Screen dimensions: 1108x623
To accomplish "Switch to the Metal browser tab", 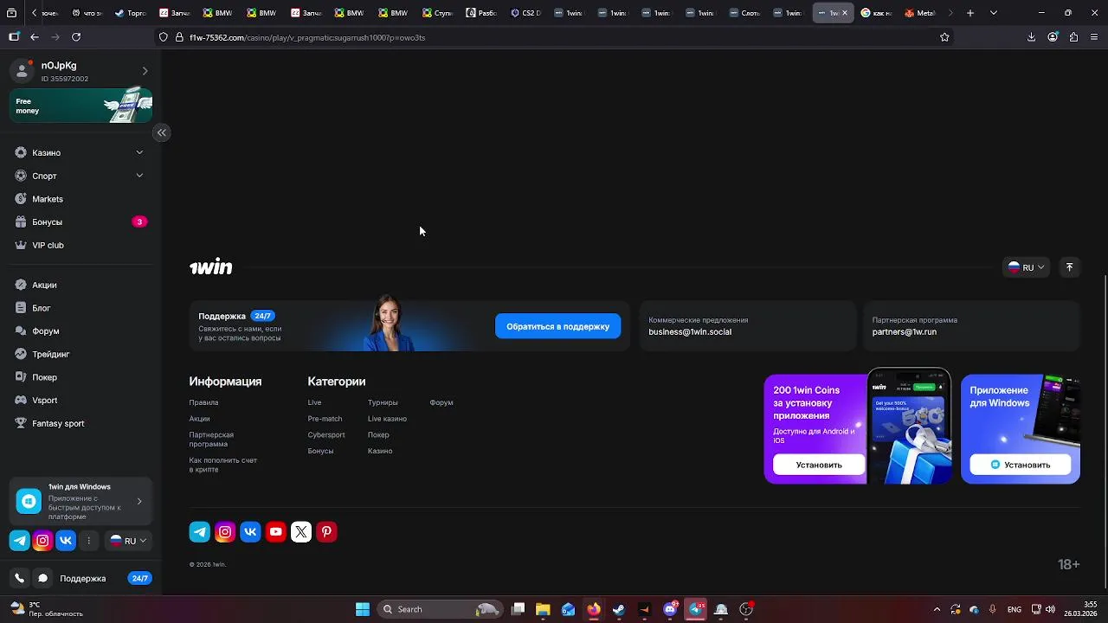I will tap(920, 13).
